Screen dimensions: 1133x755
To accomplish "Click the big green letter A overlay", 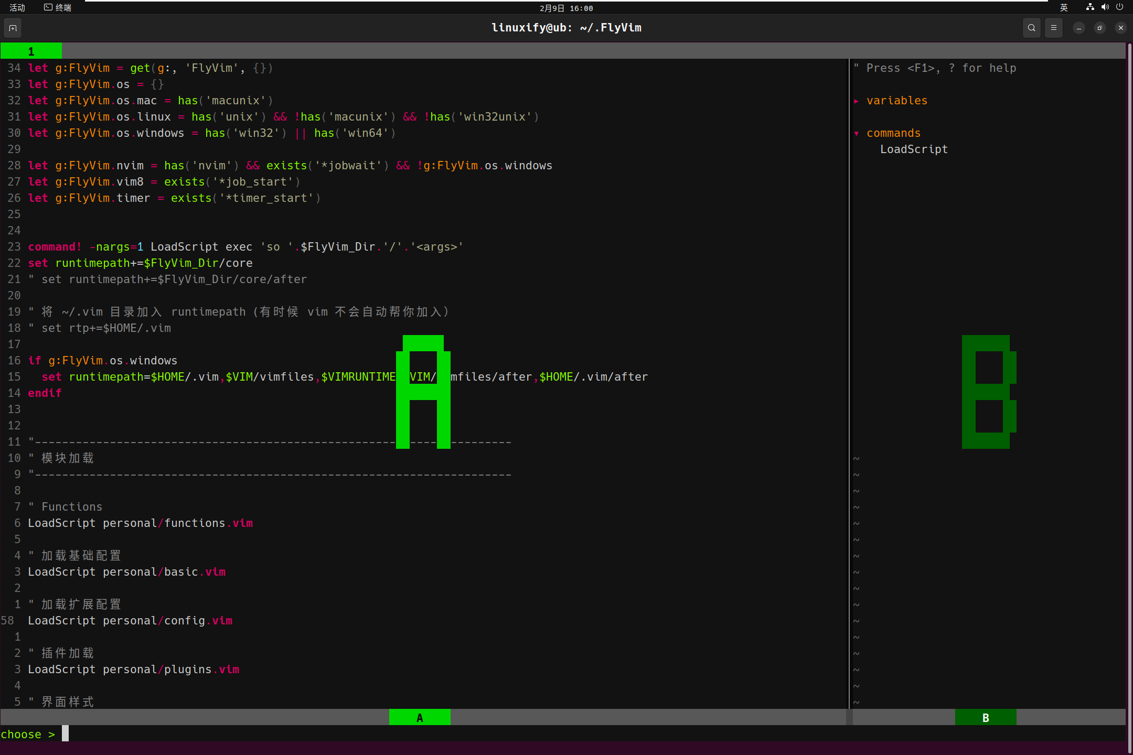I will pyautogui.click(x=423, y=392).
